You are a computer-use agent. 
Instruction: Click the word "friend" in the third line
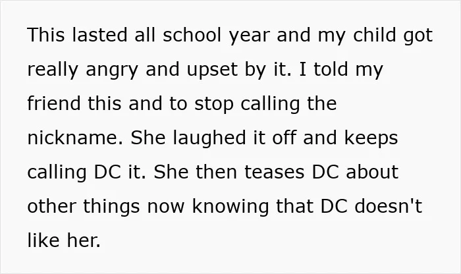[x=54, y=103]
